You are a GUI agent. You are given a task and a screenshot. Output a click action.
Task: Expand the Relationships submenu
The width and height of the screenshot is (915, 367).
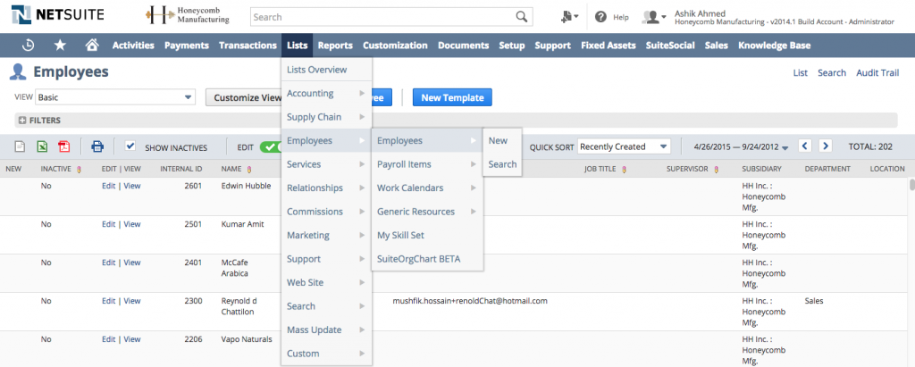326,188
